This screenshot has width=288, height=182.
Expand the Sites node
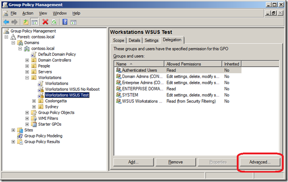point(13,130)
